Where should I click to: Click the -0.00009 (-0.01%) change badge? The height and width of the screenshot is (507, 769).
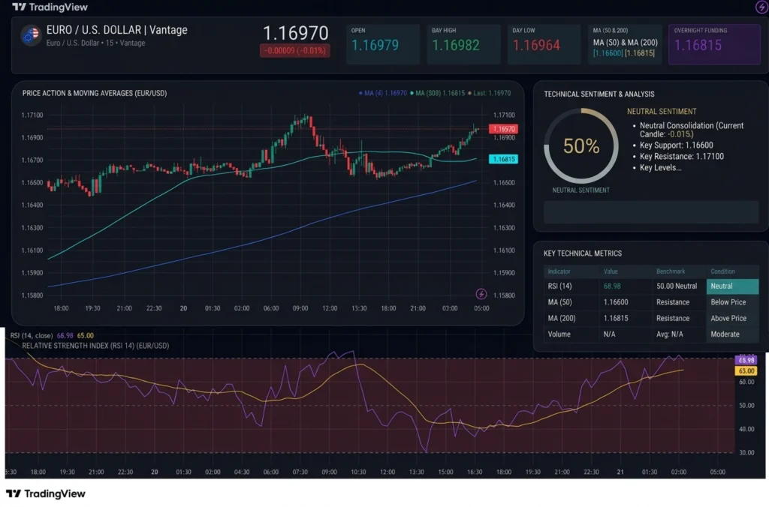pos(294,50)
